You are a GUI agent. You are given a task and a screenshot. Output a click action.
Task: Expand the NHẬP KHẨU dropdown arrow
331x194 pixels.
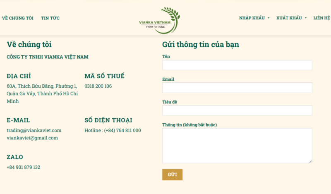[x=269, y=18]
